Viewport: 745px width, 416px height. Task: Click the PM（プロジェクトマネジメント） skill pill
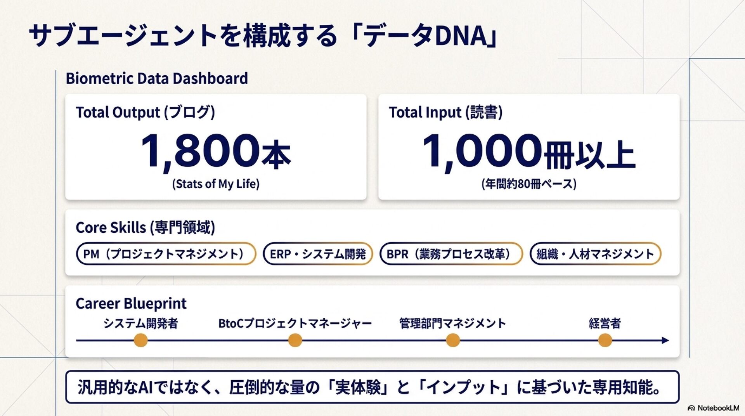point(166,254)
